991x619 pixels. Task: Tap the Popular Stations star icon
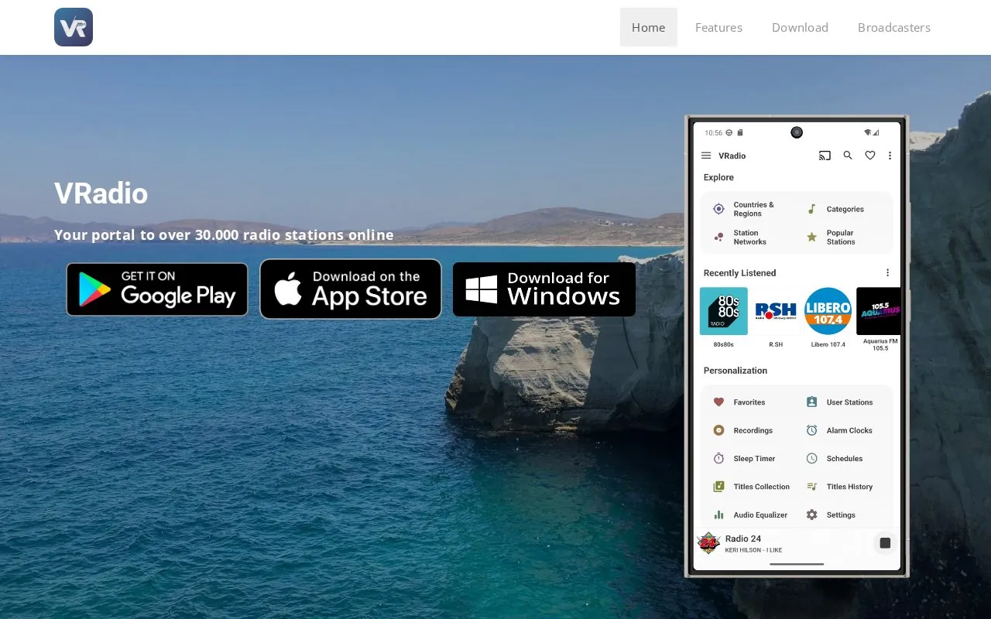pos(811,237)
